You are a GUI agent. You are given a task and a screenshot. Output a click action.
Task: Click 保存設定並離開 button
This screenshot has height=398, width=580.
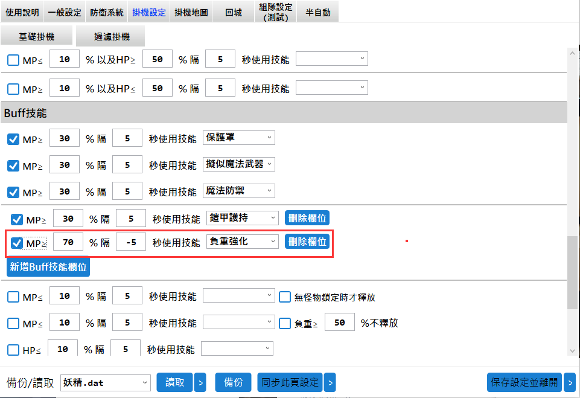(x=524, y=382)
